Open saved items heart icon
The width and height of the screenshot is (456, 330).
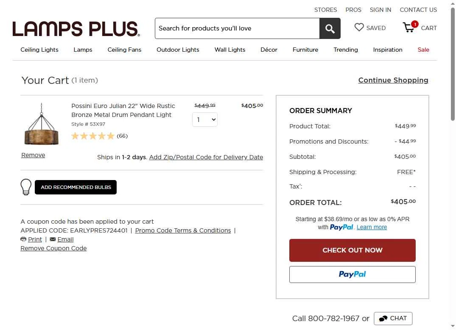click(359, 28)
